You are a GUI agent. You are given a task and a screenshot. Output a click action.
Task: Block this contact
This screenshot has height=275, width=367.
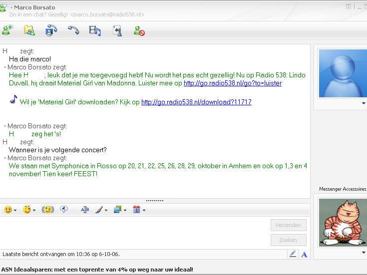click(139, 31)
